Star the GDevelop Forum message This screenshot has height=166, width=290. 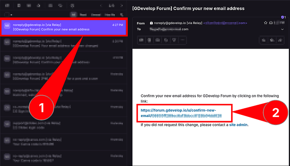point(266,23)
